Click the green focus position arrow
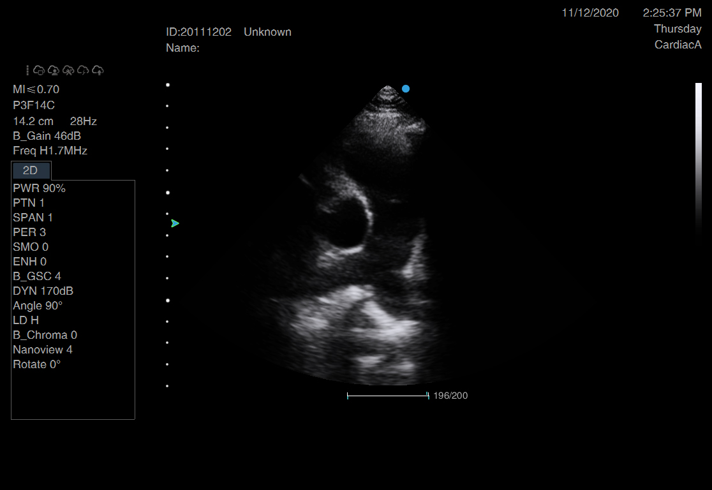 tap(175, 223)
